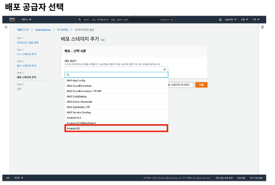Screen dimensions: 275x185
Task: Click 배포 스테이지 건너뛰기 button
Action: pos(181,85)
